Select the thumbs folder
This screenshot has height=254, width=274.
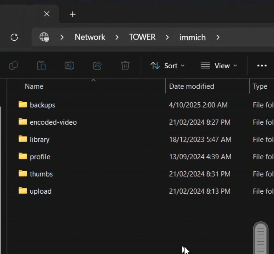[x=41, y=174]
